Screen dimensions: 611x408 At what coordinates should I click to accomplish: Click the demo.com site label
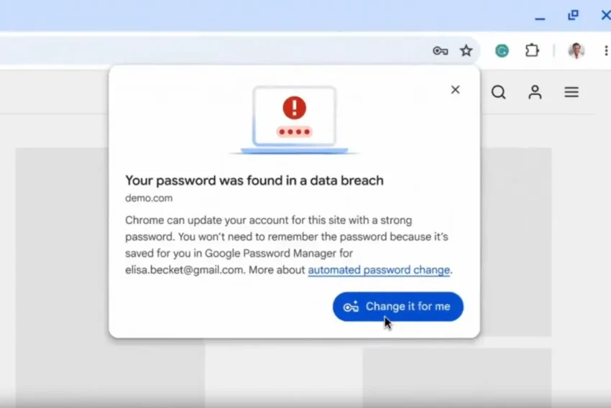(x=149, y=198)
